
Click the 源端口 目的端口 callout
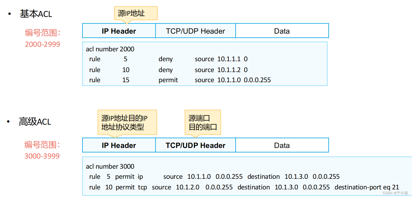tap(203, 122)
